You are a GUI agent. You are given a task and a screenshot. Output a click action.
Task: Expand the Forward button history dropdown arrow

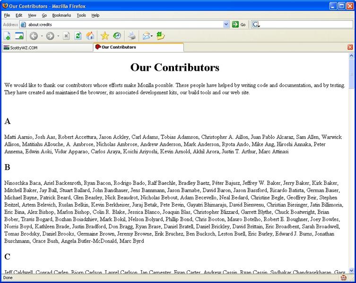coord(58,36)
